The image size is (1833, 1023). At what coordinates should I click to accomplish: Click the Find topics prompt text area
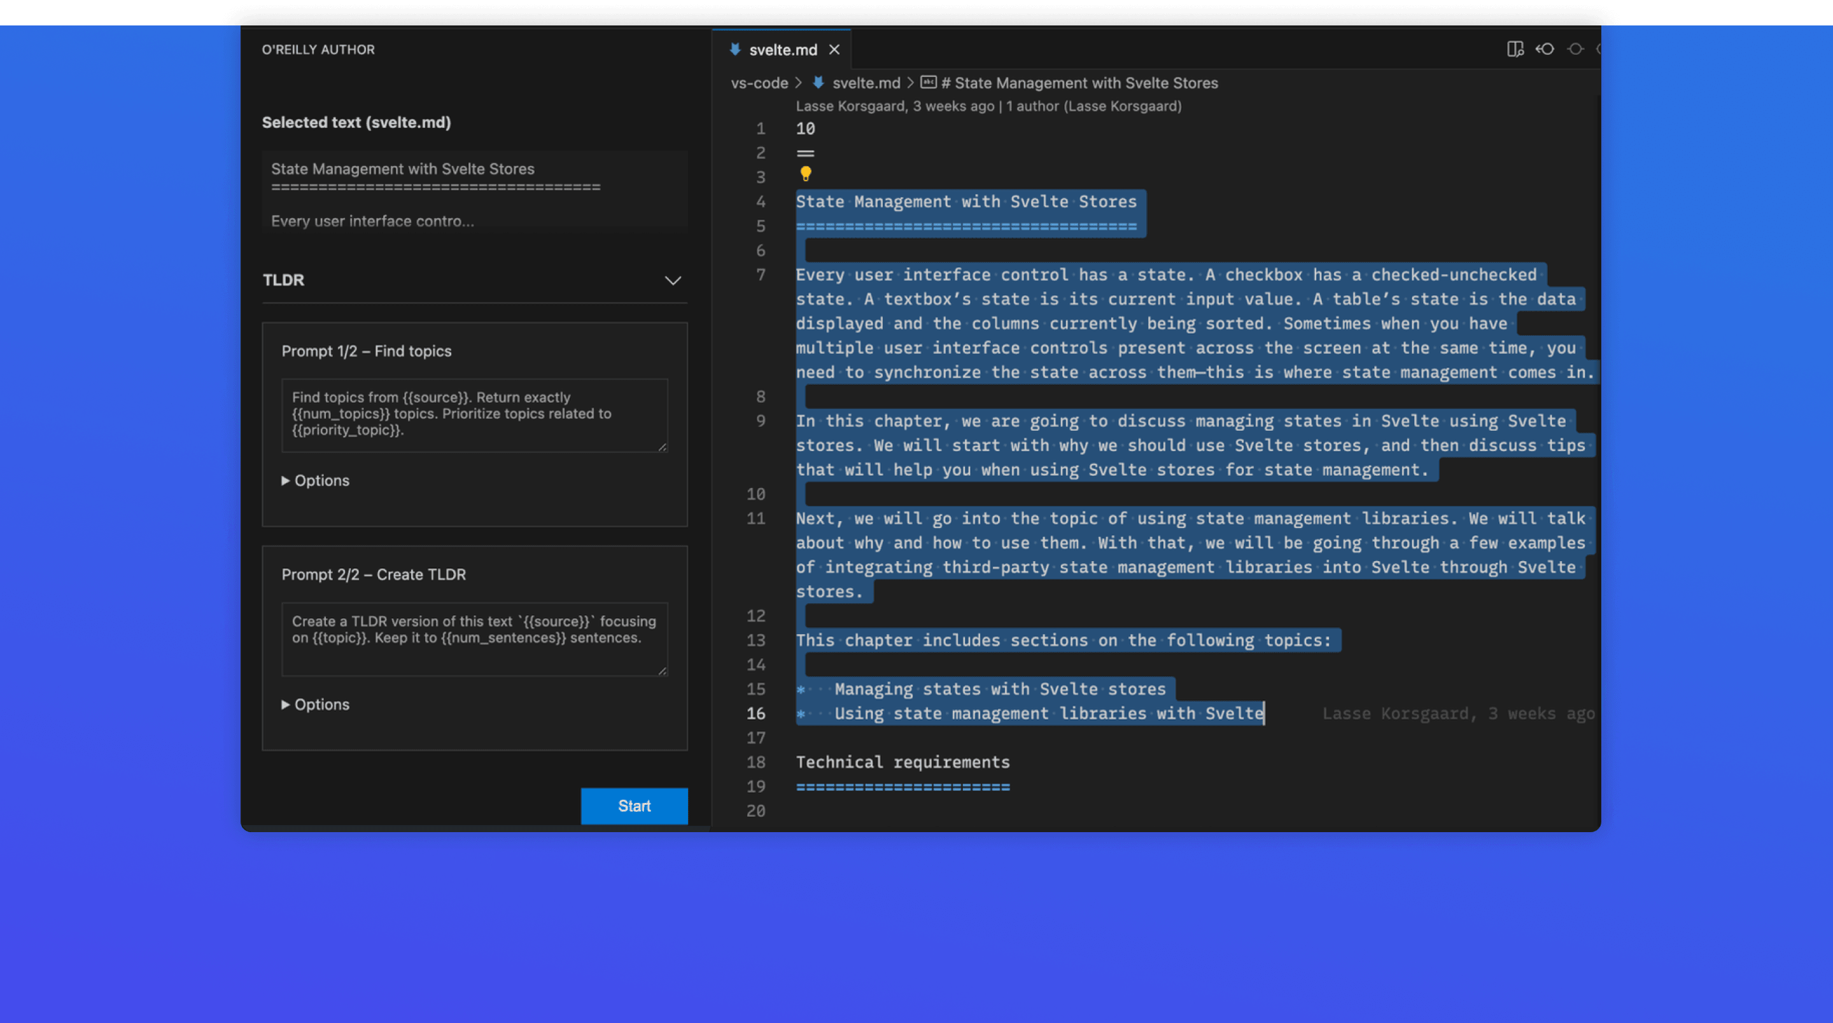tap(475, 415)
